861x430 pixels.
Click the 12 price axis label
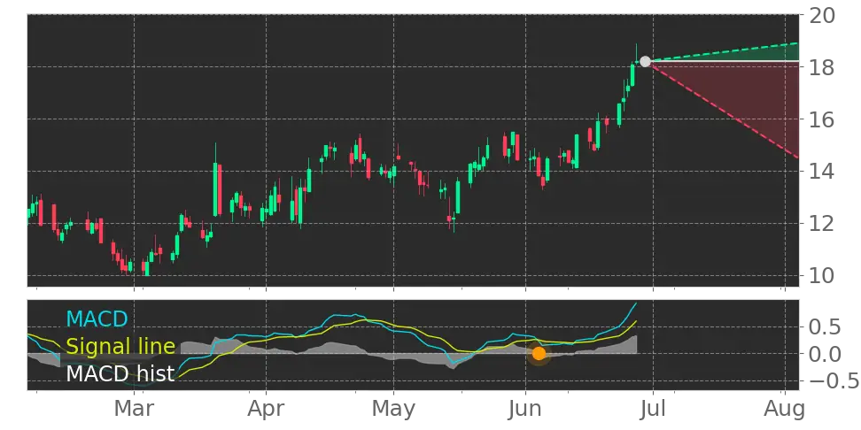(822, 224)
